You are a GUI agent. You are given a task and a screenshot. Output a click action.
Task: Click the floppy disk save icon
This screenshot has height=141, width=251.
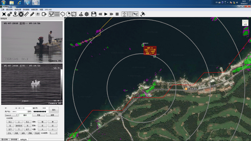pyautogui.click(x=94, y=14)
